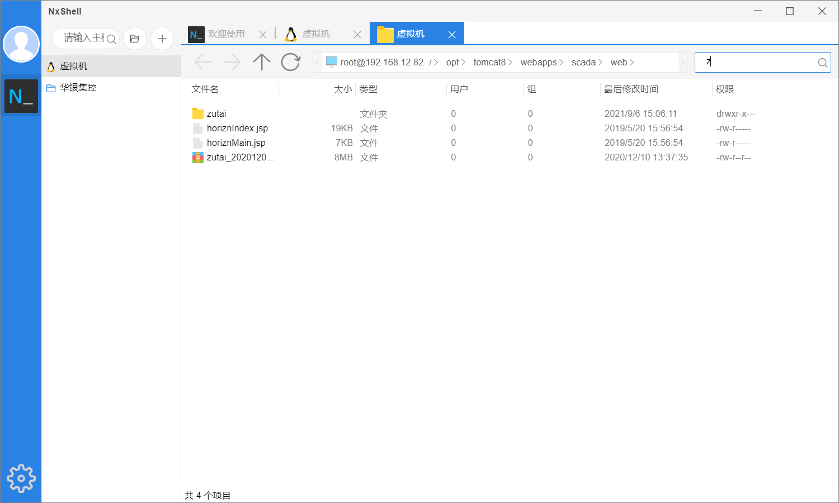Image resolution: width=839 pixels, height=503 pixels.
Task: Open a new session with the plus icon
Action: point(162,39)
